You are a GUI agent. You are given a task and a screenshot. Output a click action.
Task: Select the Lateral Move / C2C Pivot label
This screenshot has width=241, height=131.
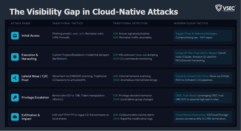click(35, 78)
